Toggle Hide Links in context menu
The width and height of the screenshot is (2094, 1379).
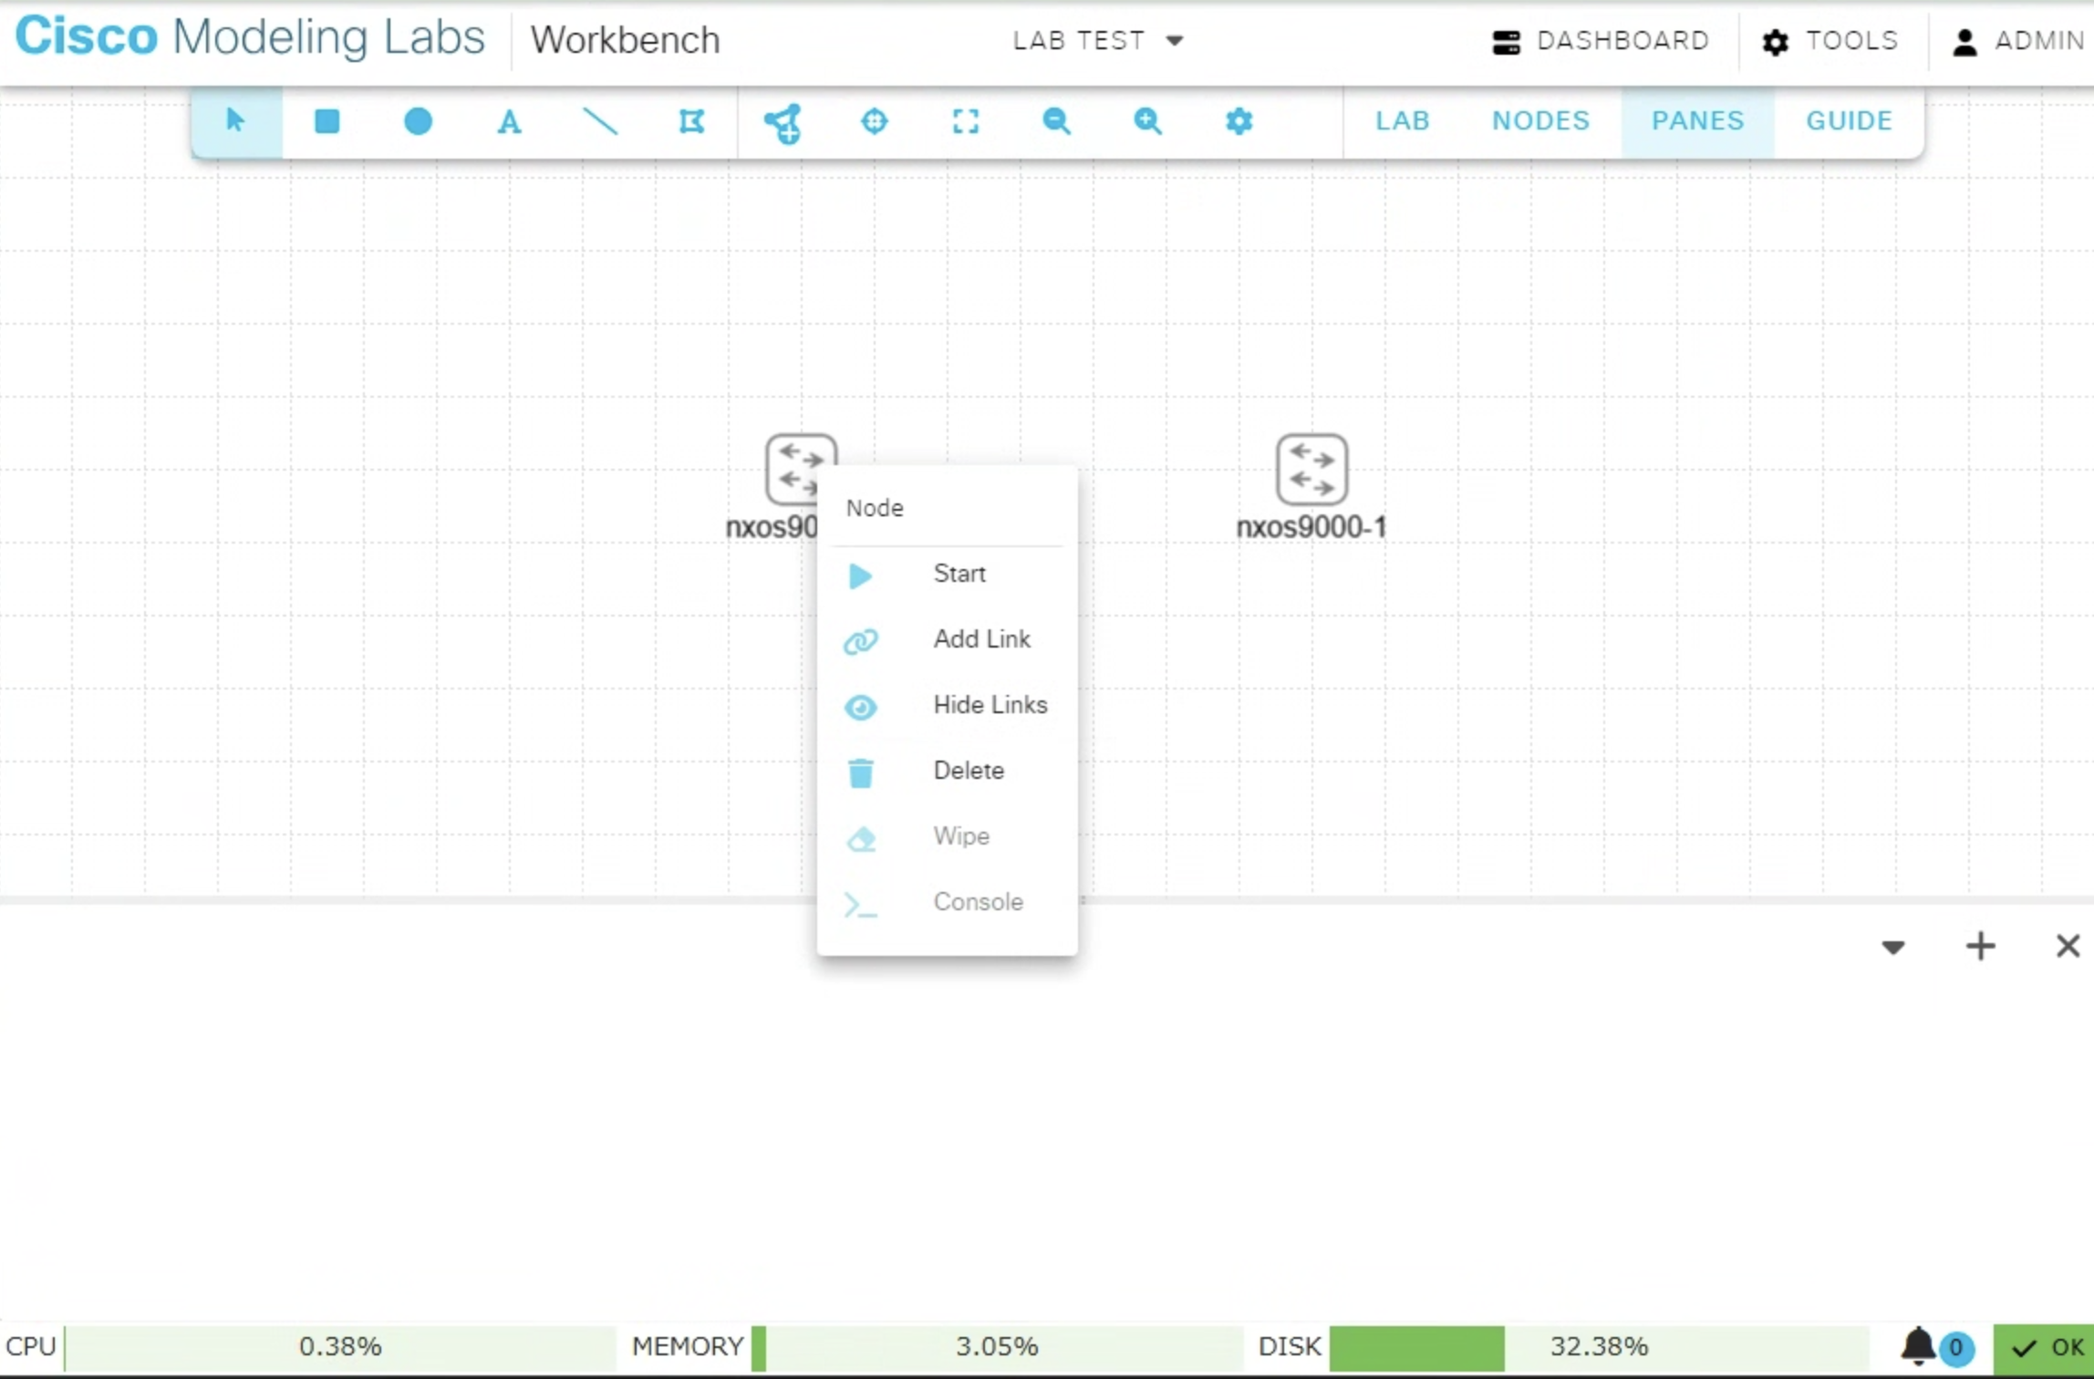point(989,705)
